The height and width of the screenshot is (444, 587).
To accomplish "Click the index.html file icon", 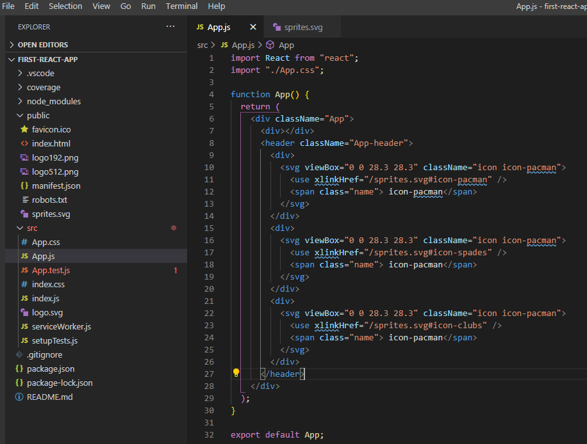I will coord(24,143).
